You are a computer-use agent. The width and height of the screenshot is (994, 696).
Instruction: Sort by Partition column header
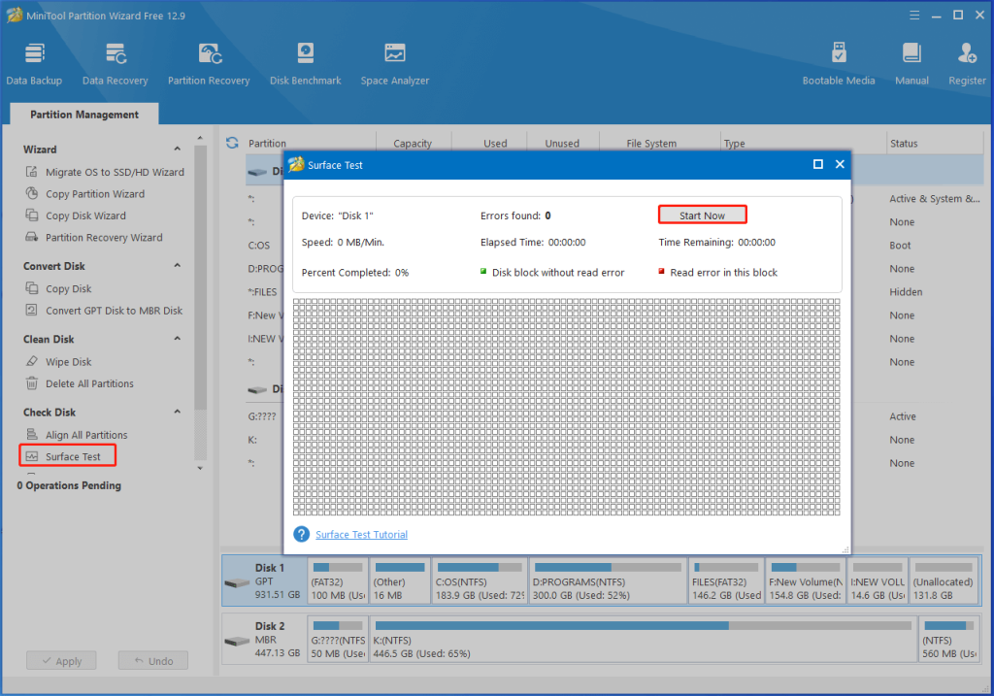(267, 144)
